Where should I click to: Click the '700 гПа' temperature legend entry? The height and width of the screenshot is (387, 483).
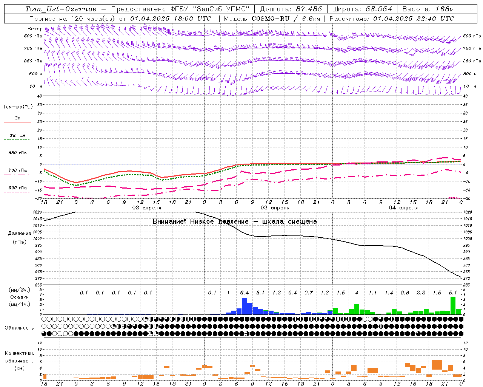18,170
